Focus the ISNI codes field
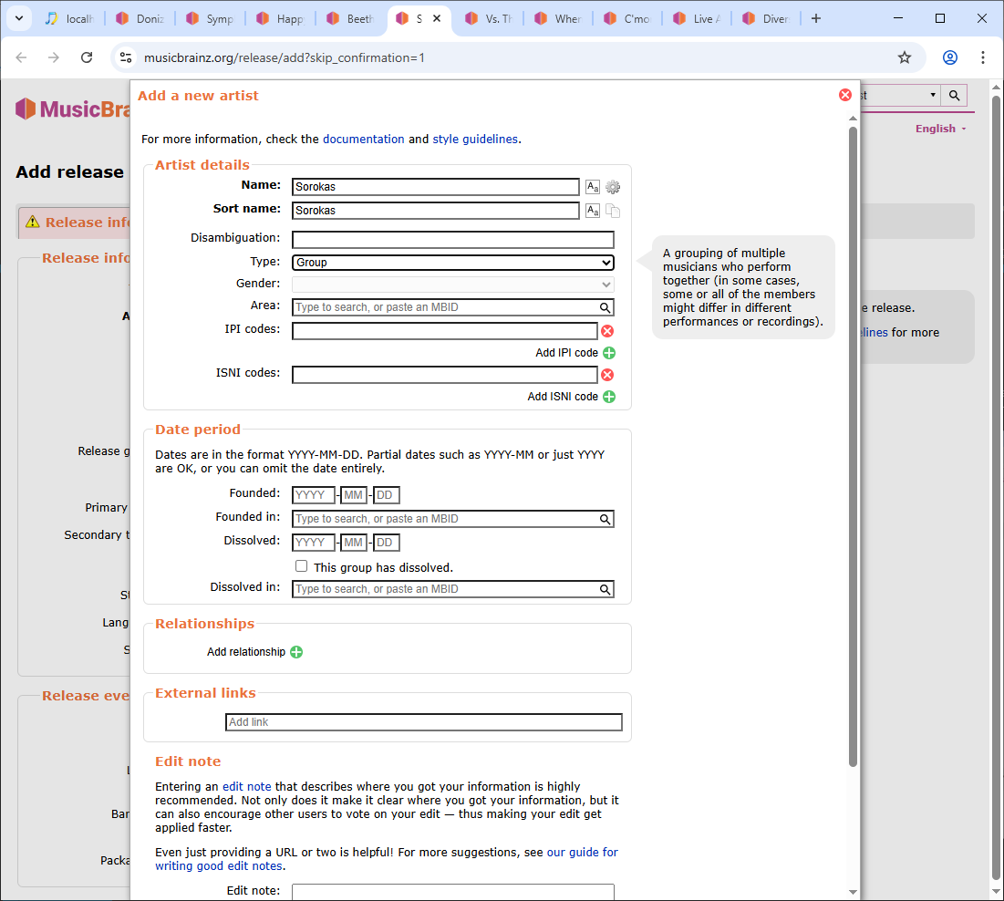This screenshot has width=1004, height=901. (x=444, y=375)
